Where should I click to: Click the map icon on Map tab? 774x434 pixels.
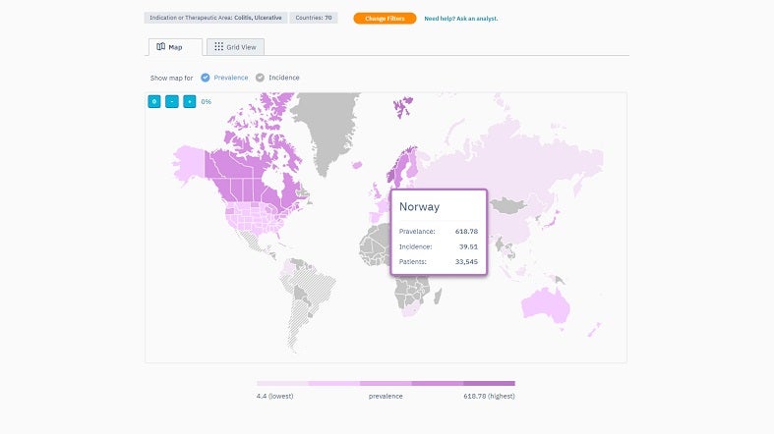click(x=161, y=47)
